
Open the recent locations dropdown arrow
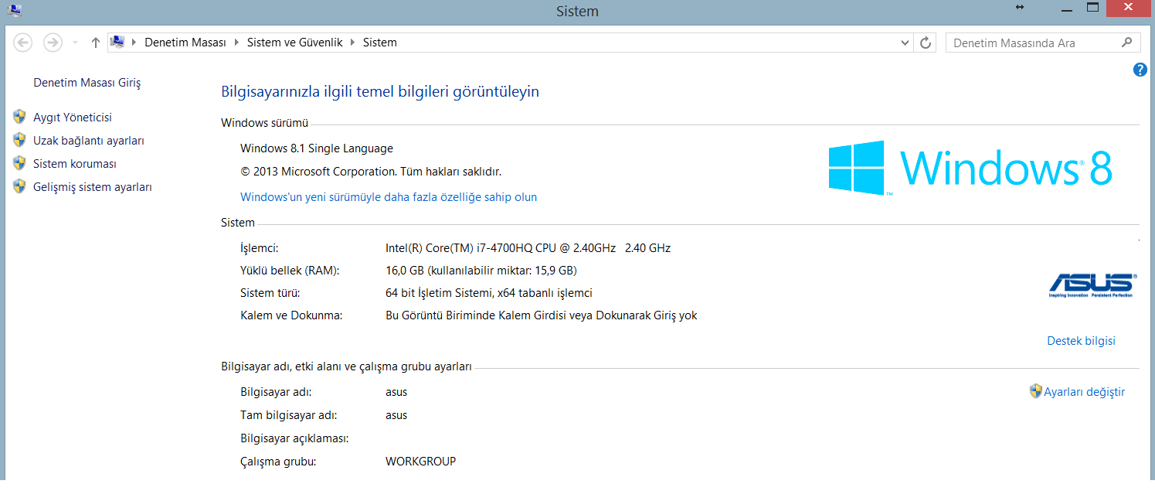click(x=75, y=43)
